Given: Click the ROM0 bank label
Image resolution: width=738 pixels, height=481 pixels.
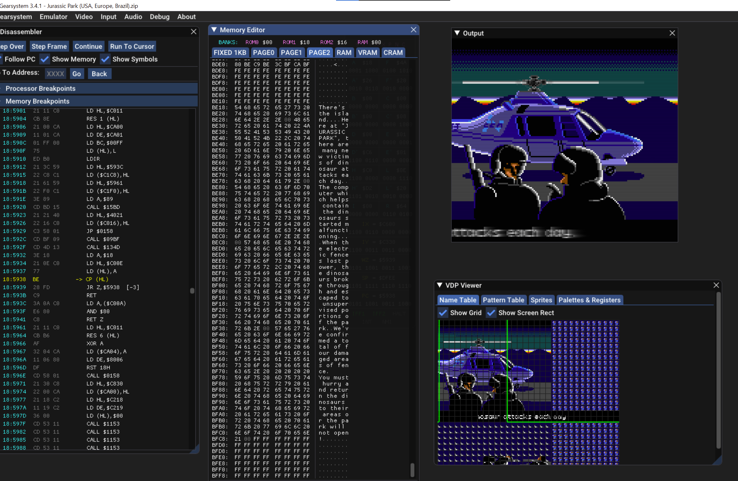Looking at the screenshot, I should pyautogui.click(x=252, y=42).
